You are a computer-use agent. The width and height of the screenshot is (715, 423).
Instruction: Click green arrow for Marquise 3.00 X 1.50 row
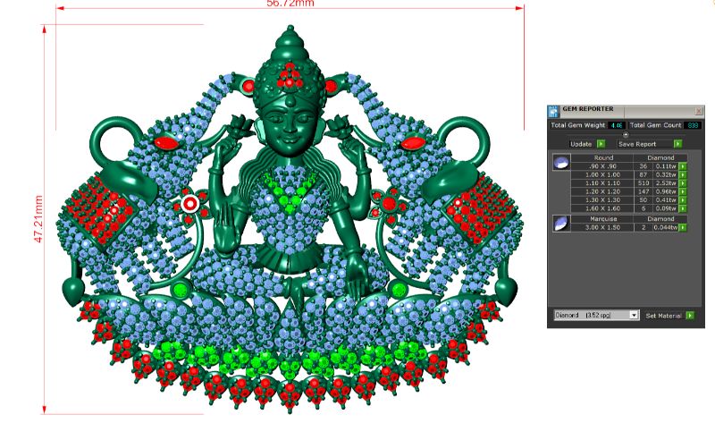682,228
